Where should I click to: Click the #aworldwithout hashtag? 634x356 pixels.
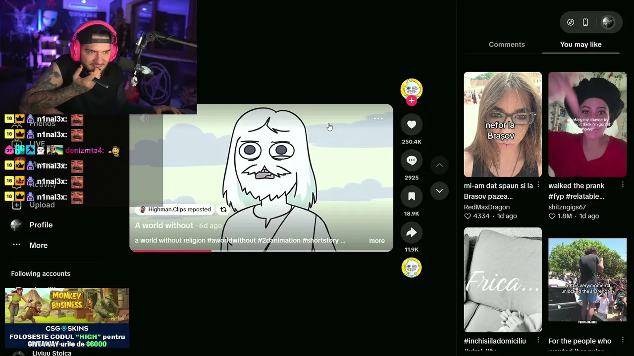[231, 240]
